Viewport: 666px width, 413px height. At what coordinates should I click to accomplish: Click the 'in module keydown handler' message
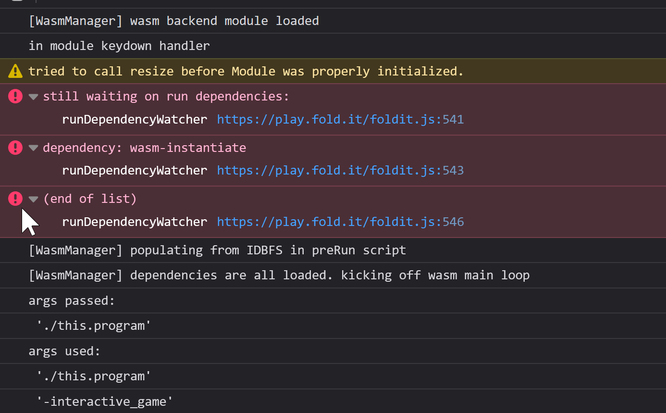coord(119,46)
